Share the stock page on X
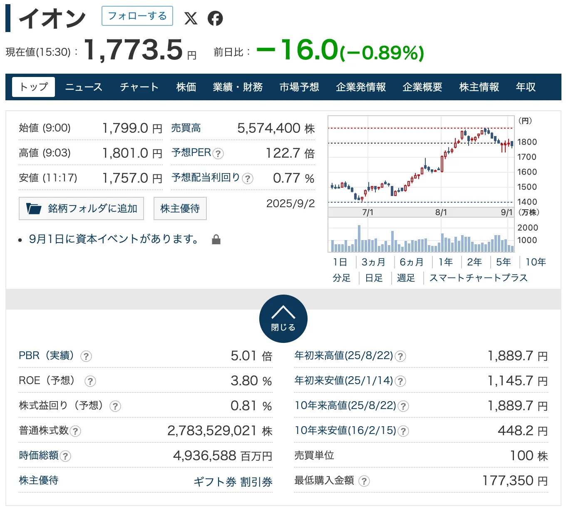The image size is (566, 511). point(191,18)
